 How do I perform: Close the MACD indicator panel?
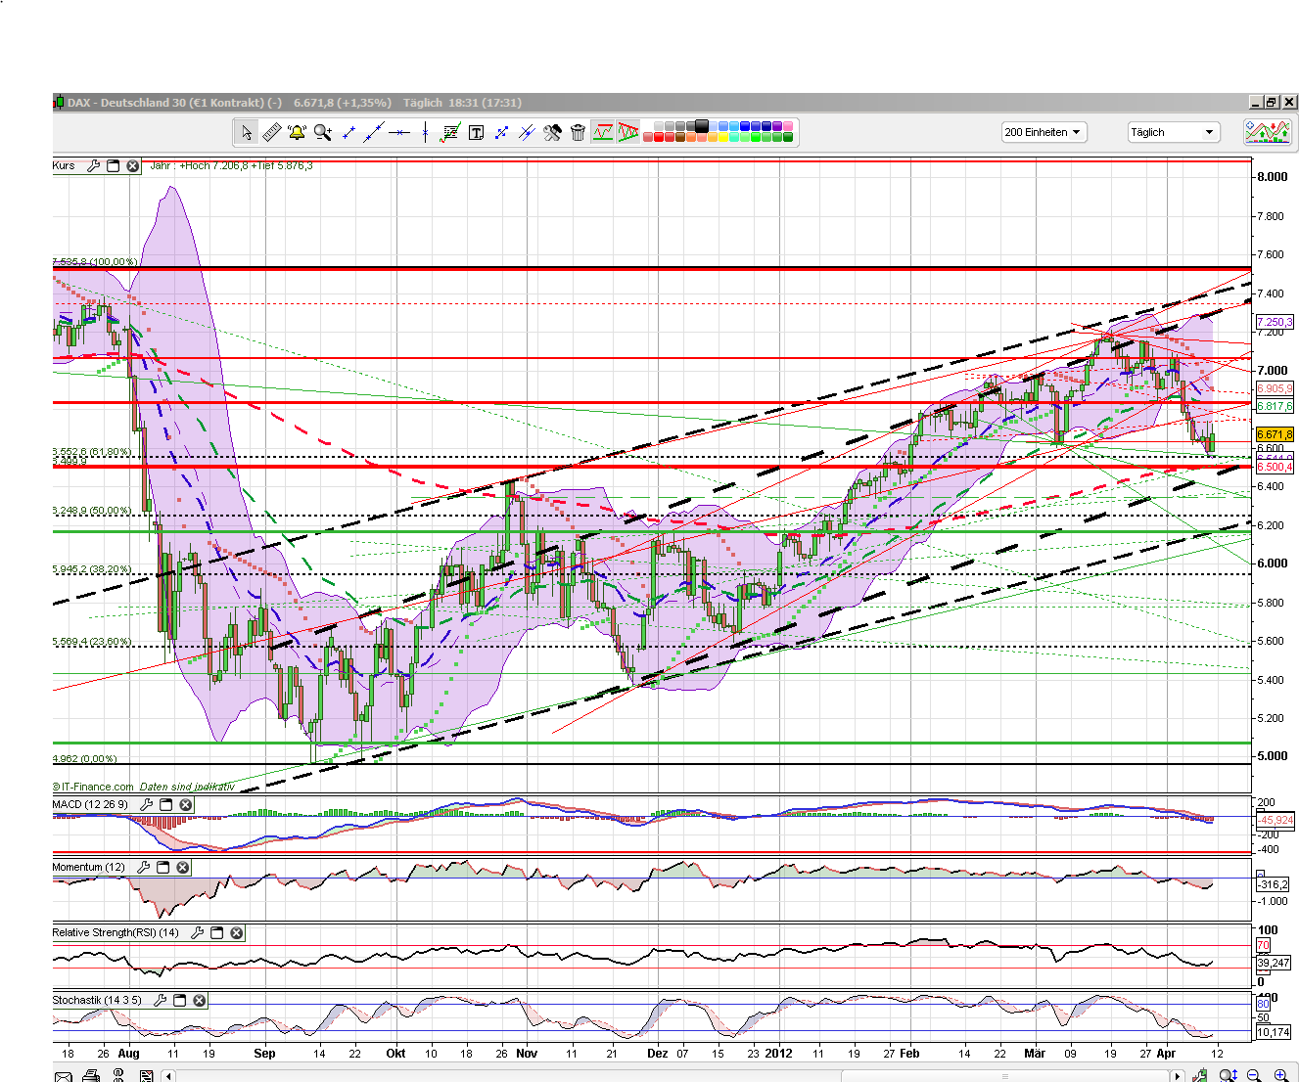(185, 805)
